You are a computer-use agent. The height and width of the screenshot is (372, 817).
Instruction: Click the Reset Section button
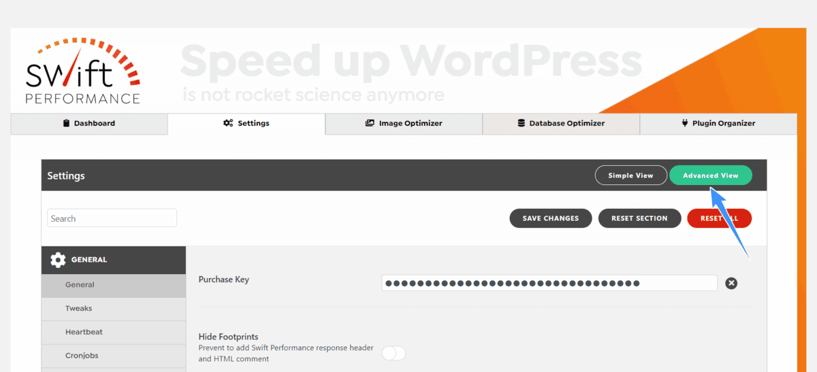[640, 218]
